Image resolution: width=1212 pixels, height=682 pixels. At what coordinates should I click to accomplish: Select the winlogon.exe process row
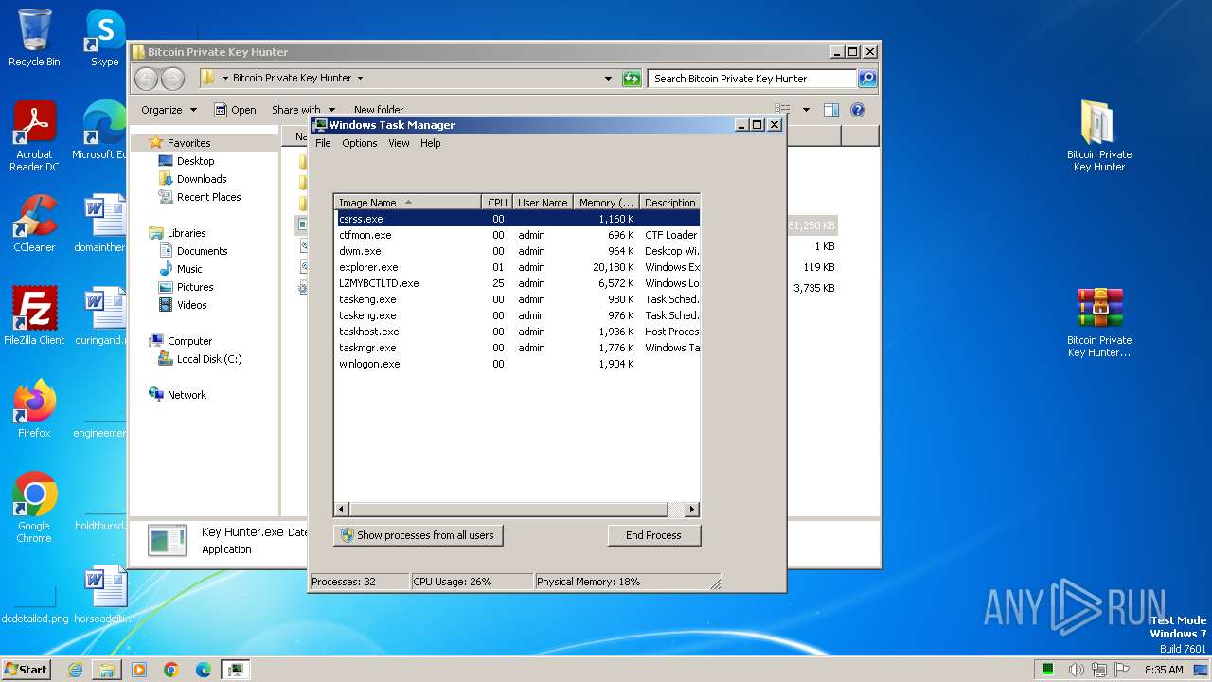click(517, 364)
